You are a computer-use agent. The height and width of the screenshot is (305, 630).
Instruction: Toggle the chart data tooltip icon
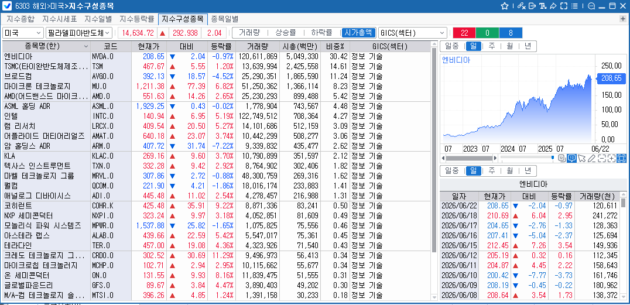pos(571,158)
